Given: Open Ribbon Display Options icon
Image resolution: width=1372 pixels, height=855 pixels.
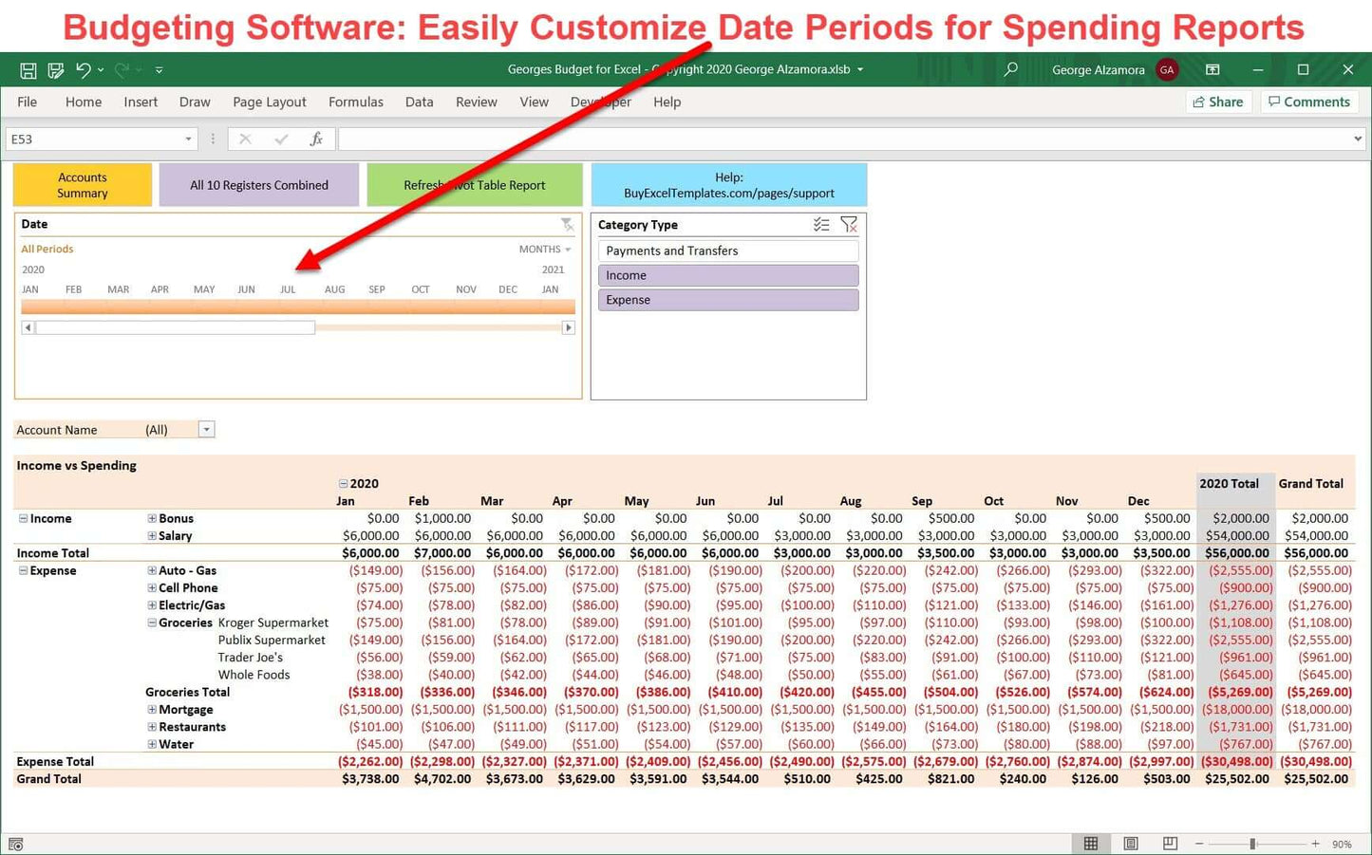Looking at the screenshot, I should [1212, 70].
